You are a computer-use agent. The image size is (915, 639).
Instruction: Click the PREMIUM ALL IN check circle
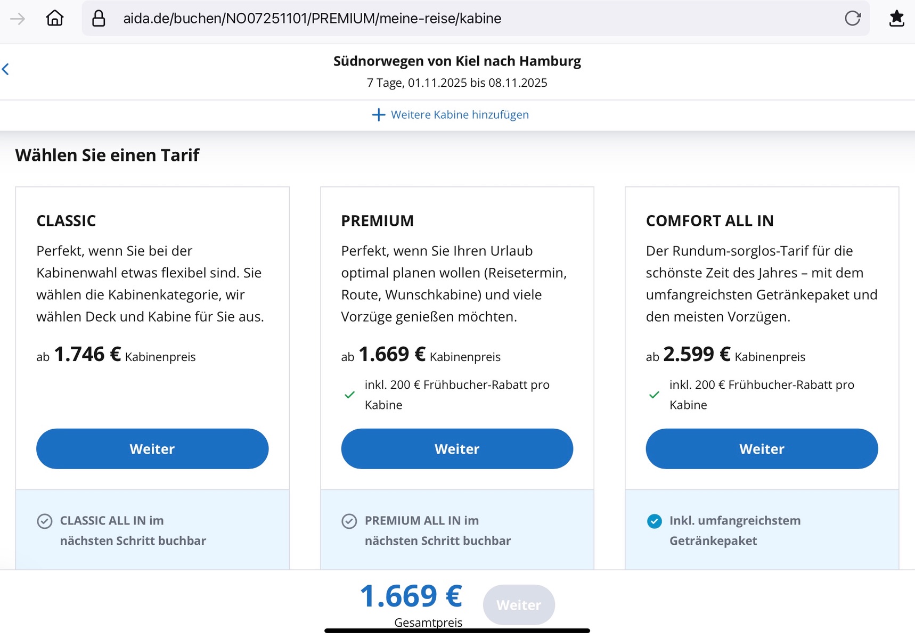(349, 521)
